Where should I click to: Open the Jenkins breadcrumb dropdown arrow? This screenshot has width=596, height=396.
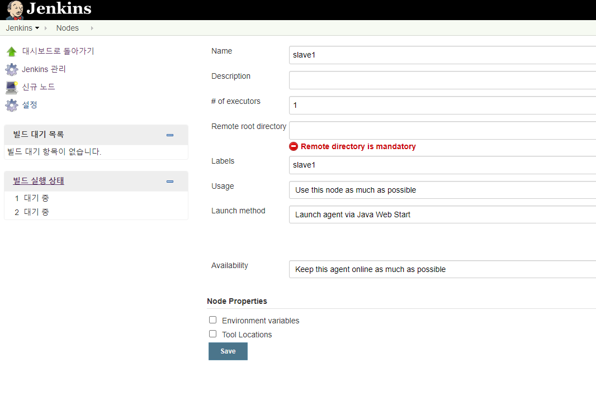[37, 28]
